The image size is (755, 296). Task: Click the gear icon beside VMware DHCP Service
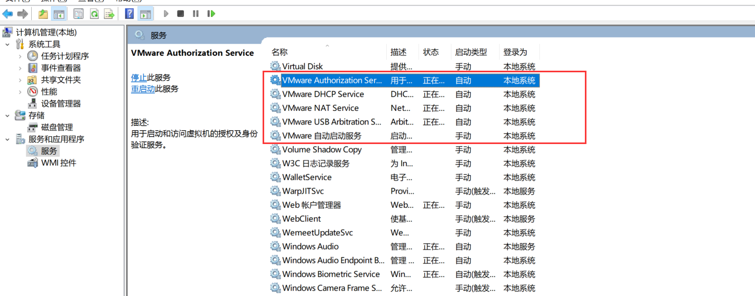point(275,94)
